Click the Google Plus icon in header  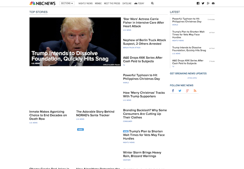pos(208,3)
